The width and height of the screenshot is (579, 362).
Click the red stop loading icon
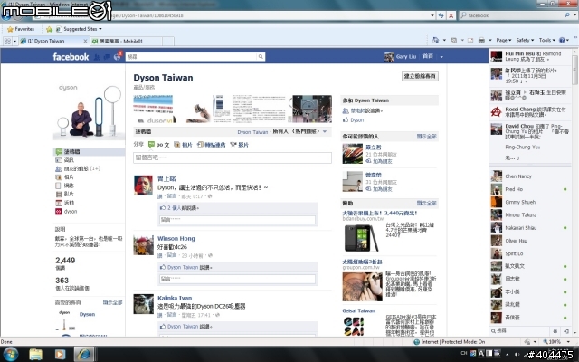point(451,15)
